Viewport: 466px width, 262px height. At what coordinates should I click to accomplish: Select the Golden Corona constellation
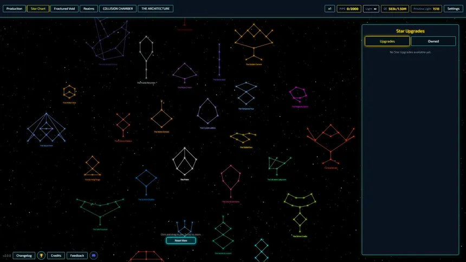[254, 42]
